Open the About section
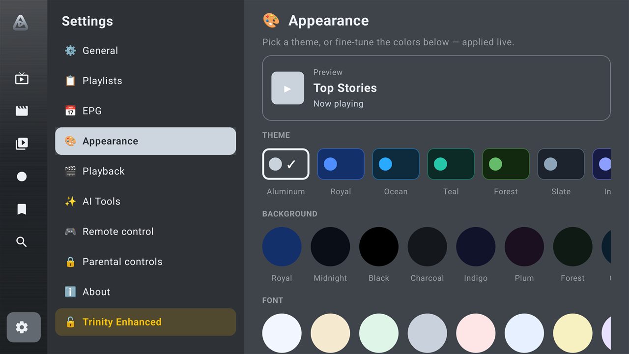 (145, 292)
